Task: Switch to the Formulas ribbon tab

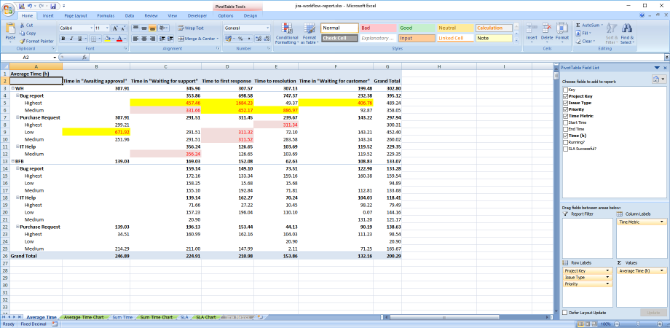Action: 106,15
